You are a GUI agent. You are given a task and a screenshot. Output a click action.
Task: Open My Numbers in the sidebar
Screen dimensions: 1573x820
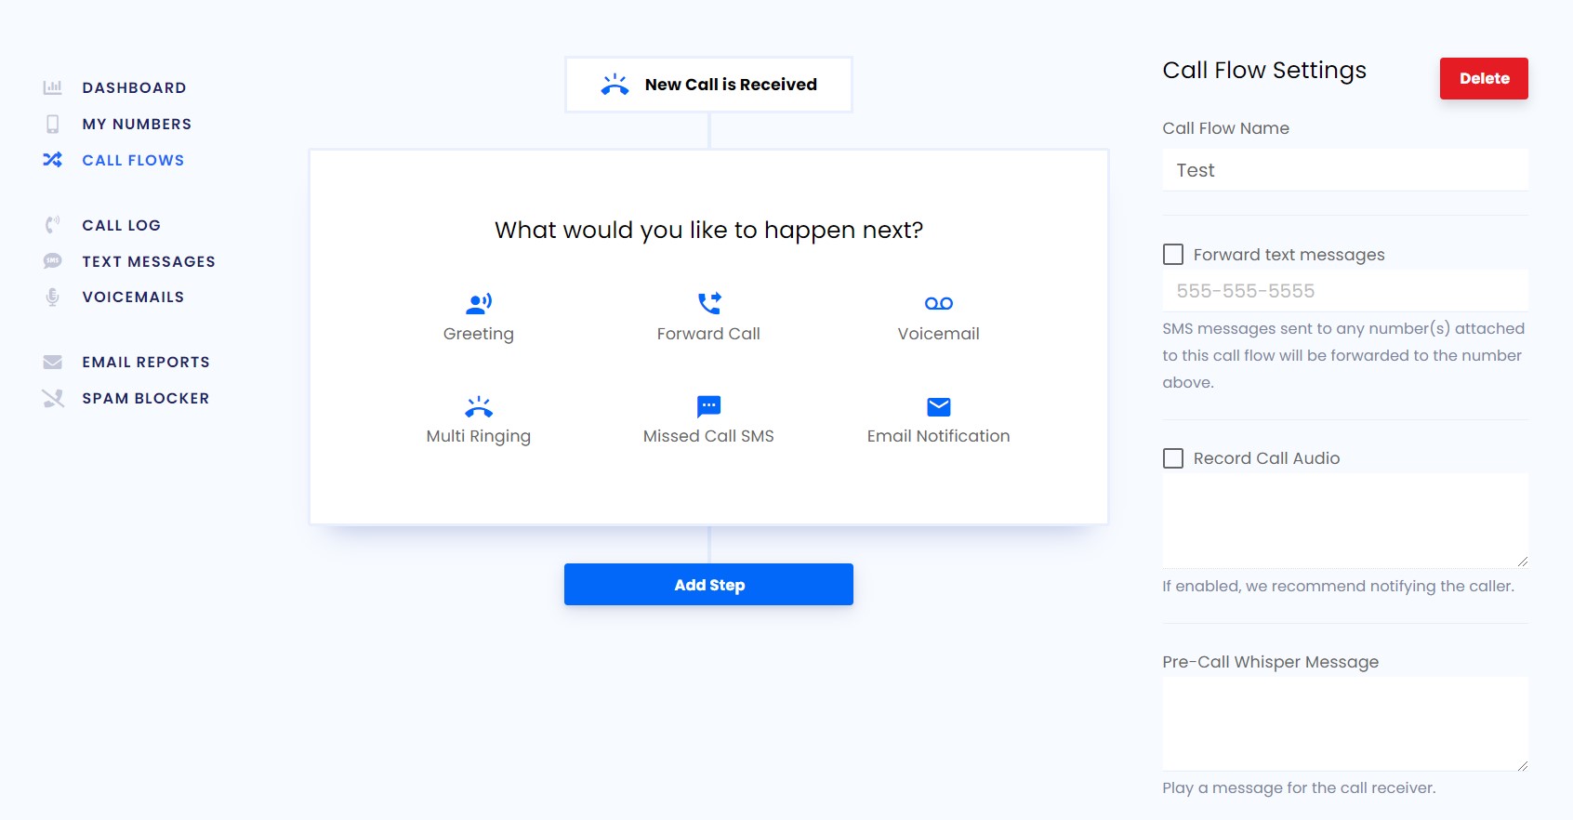(x=137, y=124)
